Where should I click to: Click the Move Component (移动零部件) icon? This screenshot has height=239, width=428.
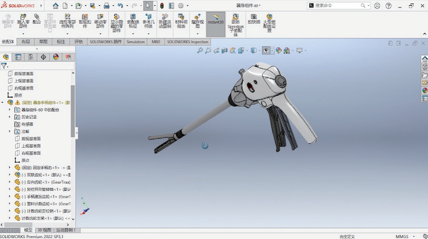100,17
